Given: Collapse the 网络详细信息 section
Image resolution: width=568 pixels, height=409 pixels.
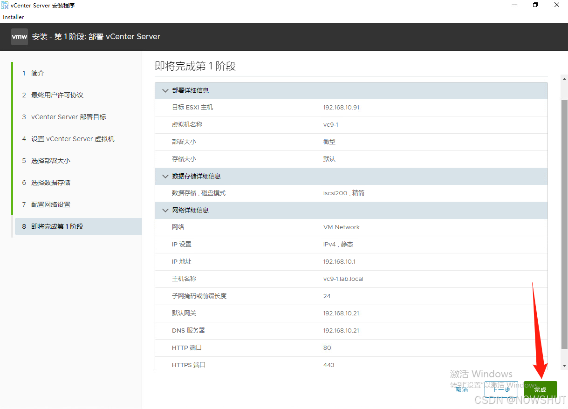Looking at the screenshot, I should [x=164, y=210].
